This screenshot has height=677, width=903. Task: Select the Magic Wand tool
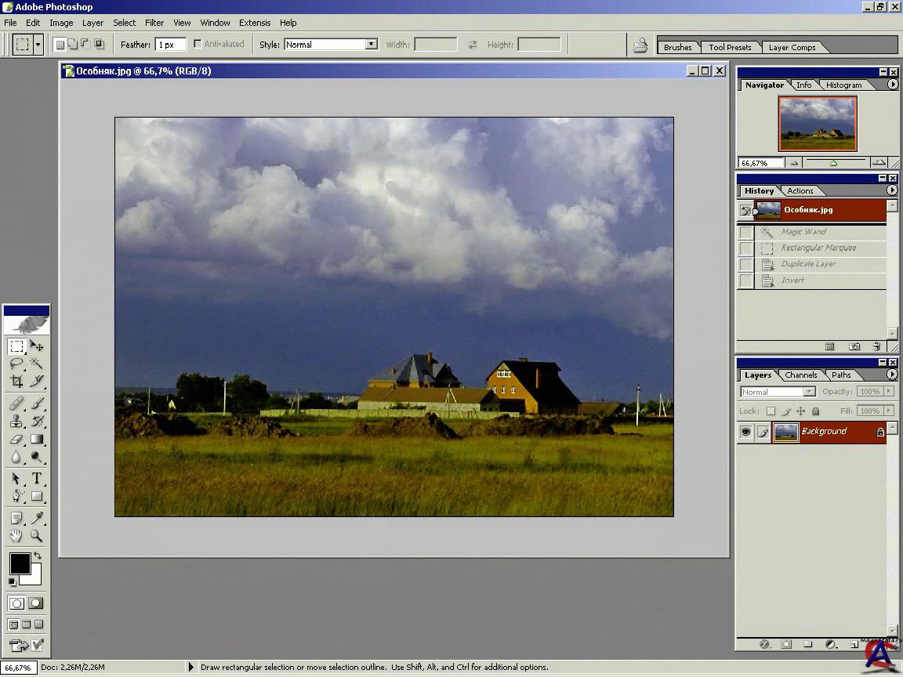pyautogui.click(x=37, y=364)
